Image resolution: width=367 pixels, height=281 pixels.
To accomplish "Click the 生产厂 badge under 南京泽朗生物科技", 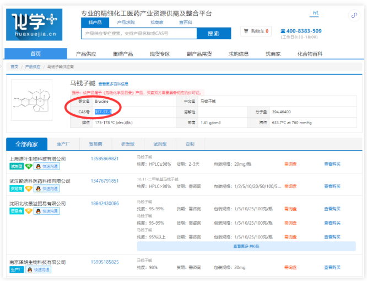I will pyautogui.click(x=17, y=270).
